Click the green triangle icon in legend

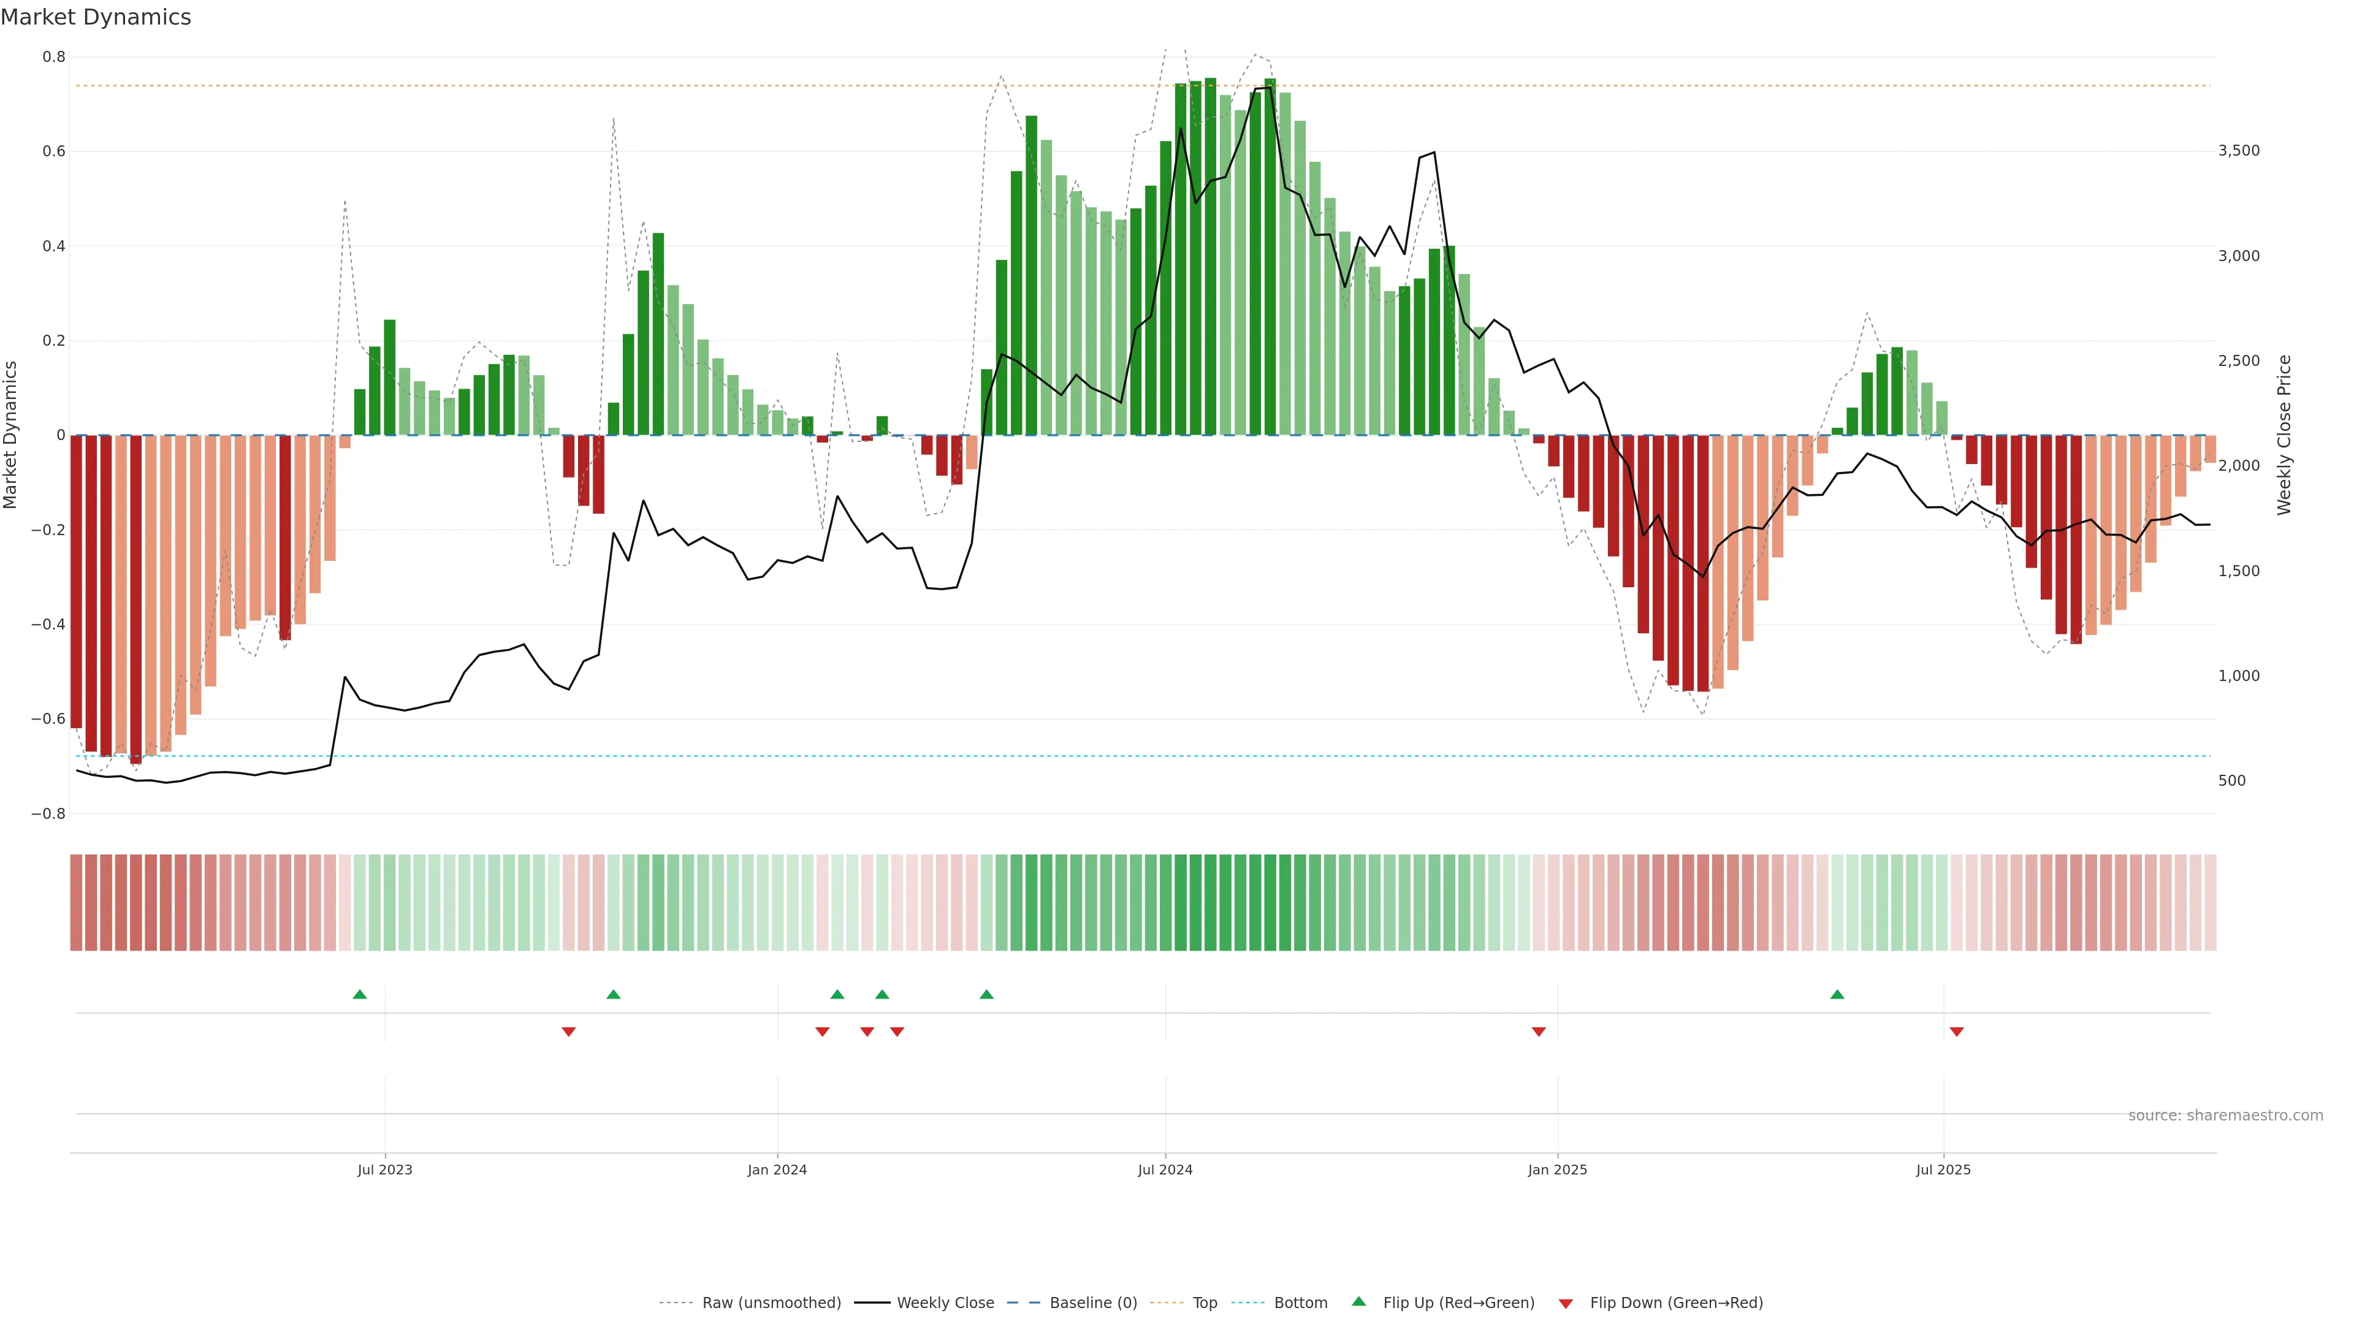point(1359,1301)
